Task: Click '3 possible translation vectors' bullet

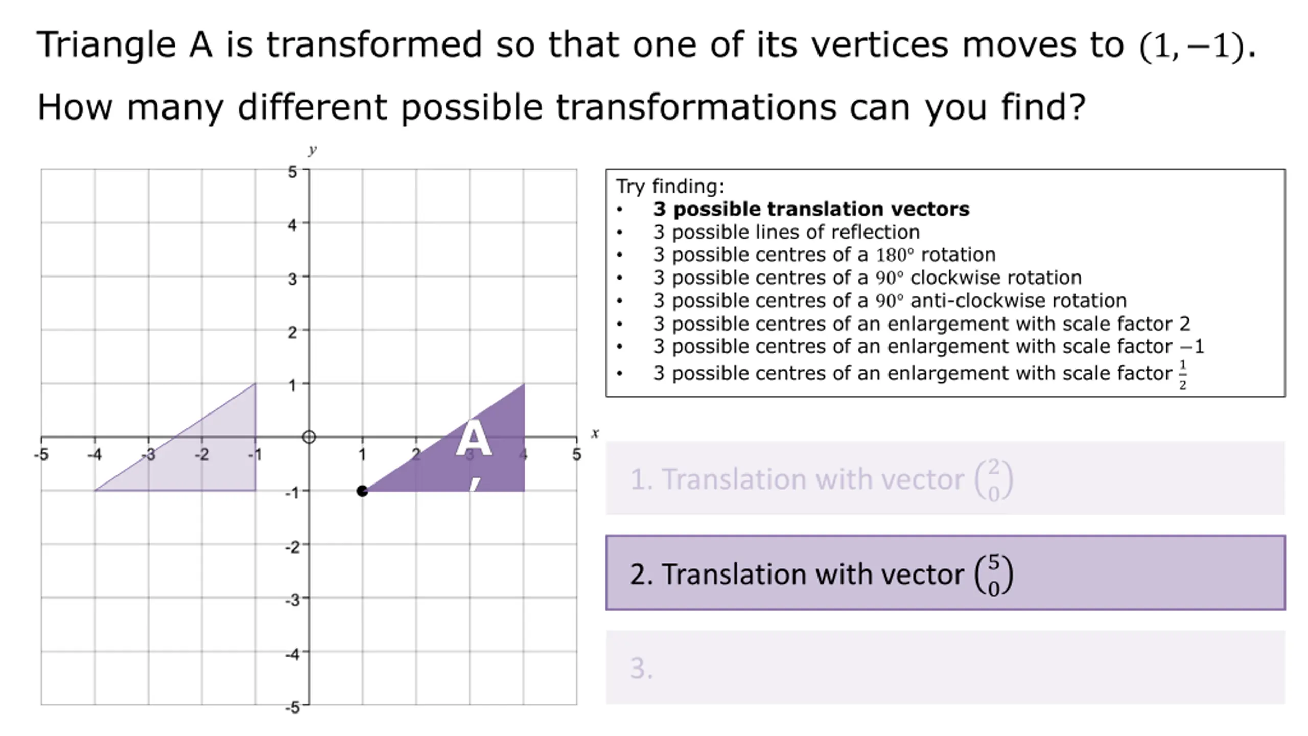Action: click(x=811, y=209)
